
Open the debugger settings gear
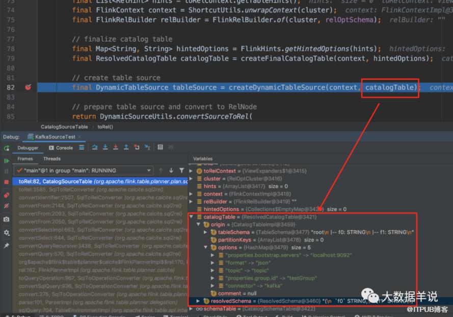coord(6,233)
